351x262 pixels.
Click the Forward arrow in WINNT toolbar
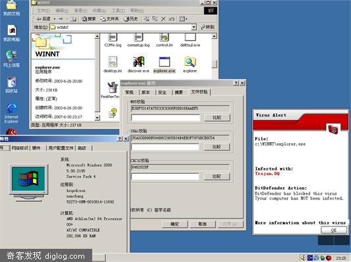click(x=61, y=19)
